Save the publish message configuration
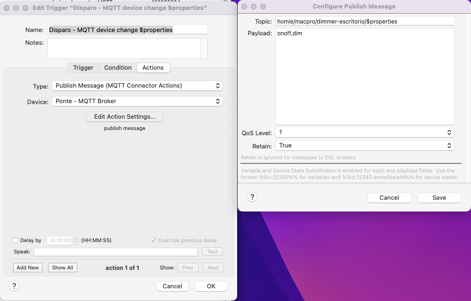 439,197
